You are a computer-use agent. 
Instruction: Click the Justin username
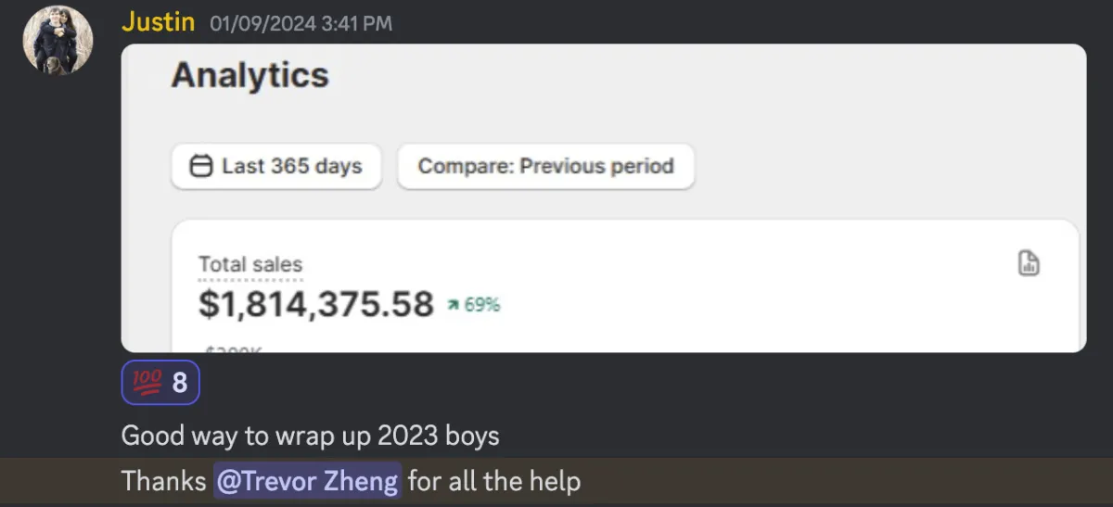tap(158, 22)
